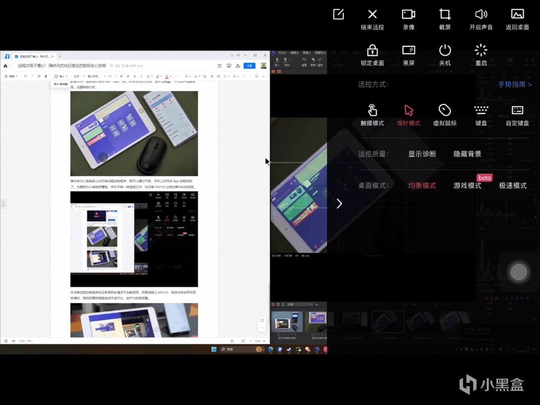Viewport: 540px width, 405px height.
Task: Click 返回桌面 return to desktop icon
Action: [517, 19]
